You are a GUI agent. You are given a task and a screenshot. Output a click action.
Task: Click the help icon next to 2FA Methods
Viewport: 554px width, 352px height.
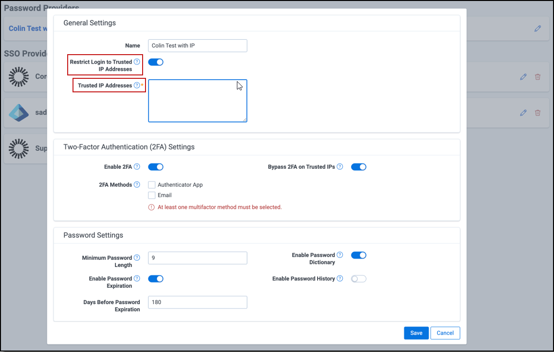pos(137,184)
